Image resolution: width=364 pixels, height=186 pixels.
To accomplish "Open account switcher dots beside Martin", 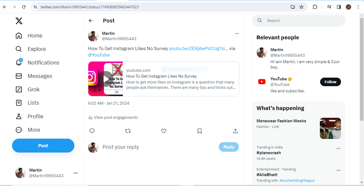I will (75, 173).
